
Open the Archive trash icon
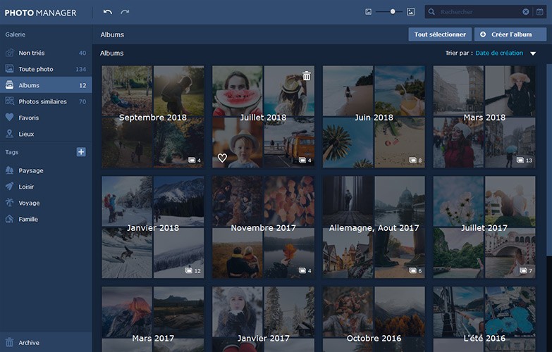pos(9,342)
